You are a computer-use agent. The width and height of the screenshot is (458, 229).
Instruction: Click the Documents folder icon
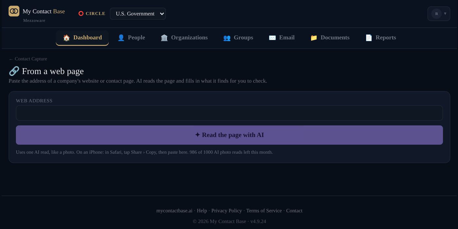coord(314,38)
